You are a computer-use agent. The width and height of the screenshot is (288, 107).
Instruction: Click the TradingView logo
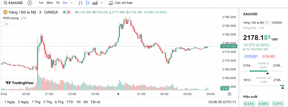coord(20,83)
